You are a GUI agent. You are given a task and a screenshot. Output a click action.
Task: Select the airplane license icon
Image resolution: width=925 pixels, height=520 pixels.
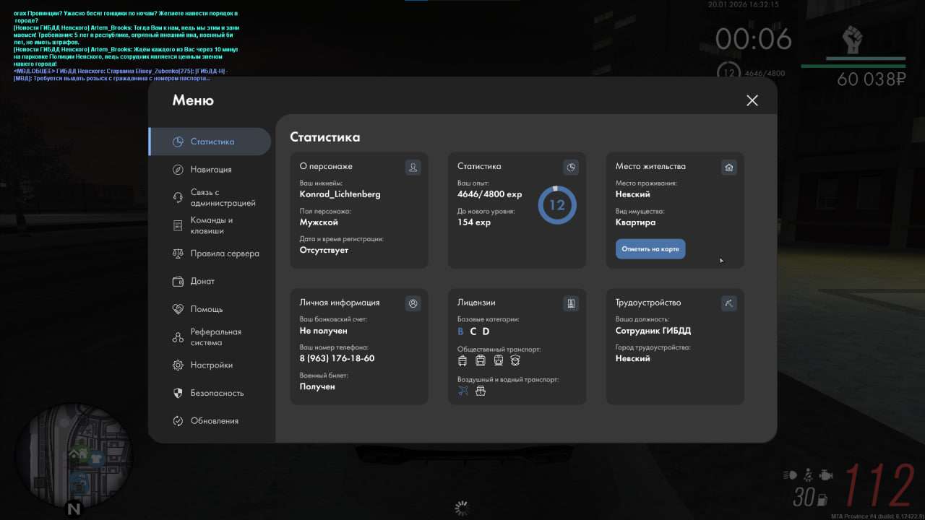[463, 391]
